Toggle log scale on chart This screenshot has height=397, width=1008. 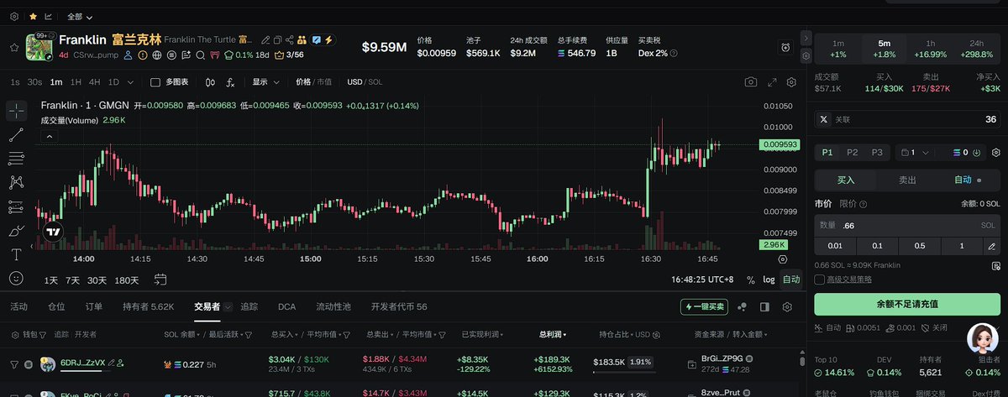769,279
